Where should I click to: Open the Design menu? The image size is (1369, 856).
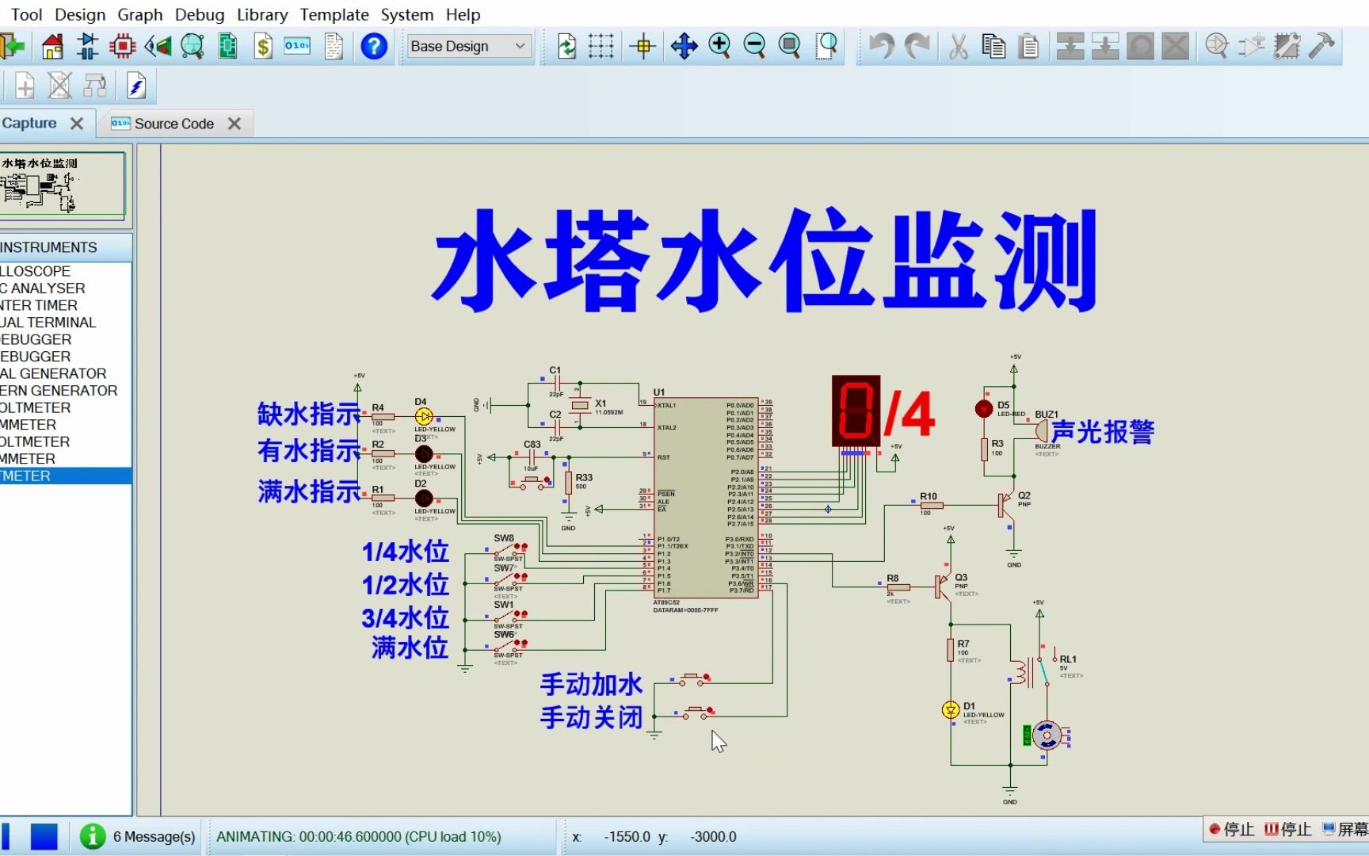pos(80,14)
